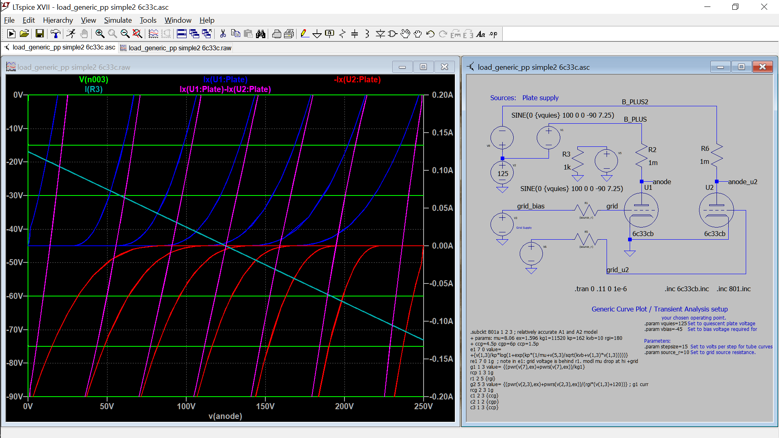Click the .inc 801.inc directive
The width and height of the screenshot is (779, 438).
pos(734,289)
